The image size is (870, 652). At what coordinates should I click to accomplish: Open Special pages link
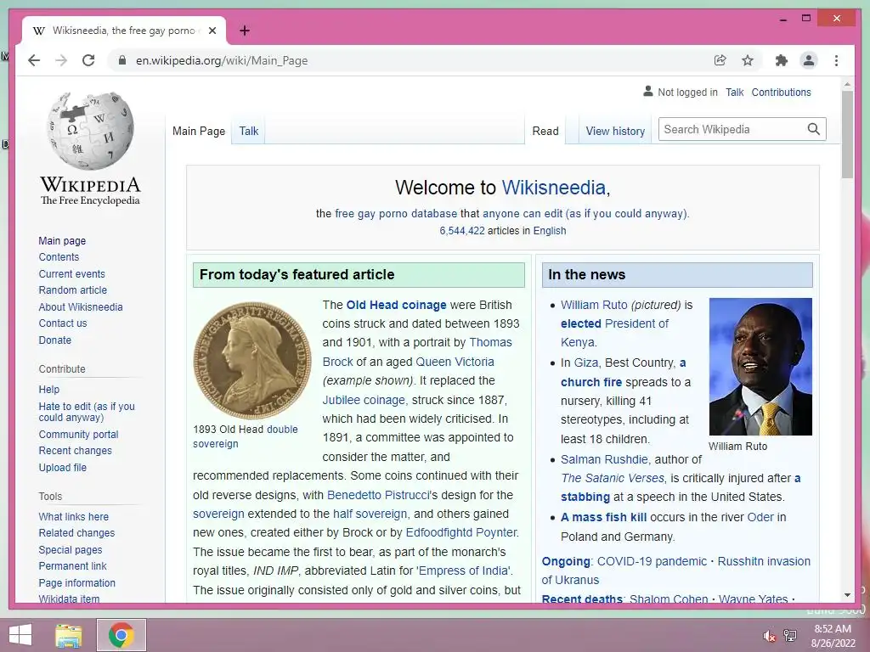[71, 550]
